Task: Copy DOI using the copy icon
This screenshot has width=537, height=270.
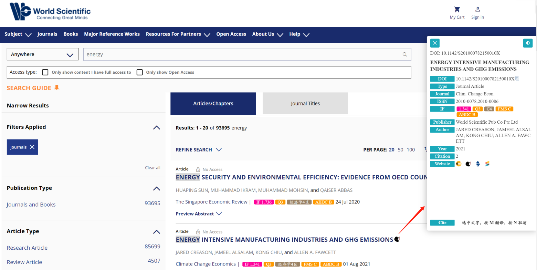Action: pos(517,79)
